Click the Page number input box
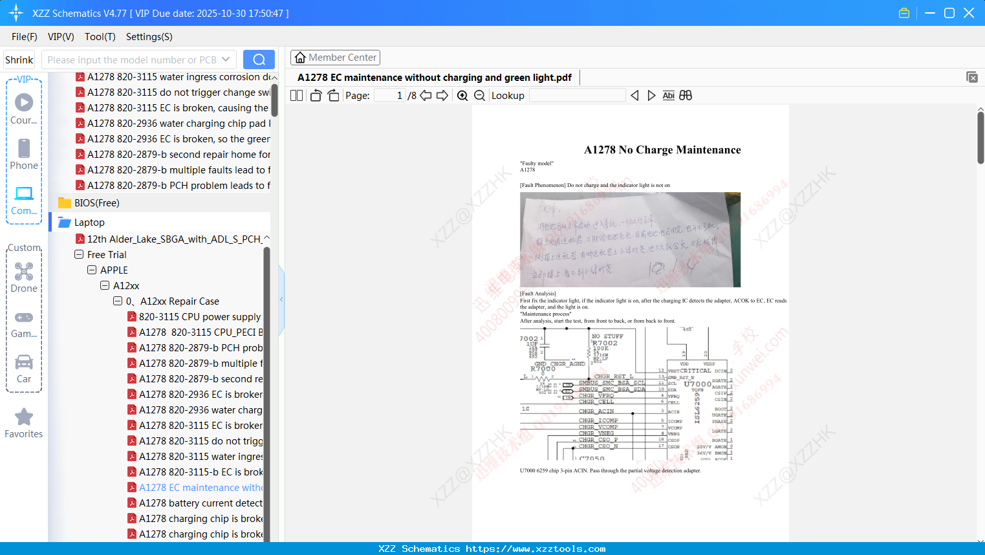985x555 pixels. tap(389, 96)
